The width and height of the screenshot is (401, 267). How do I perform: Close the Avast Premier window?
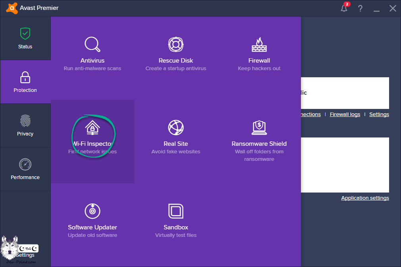click(x=393, y=8)
